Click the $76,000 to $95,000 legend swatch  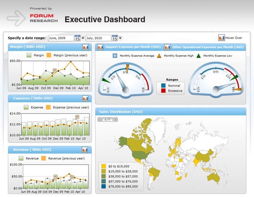point(104,186)
